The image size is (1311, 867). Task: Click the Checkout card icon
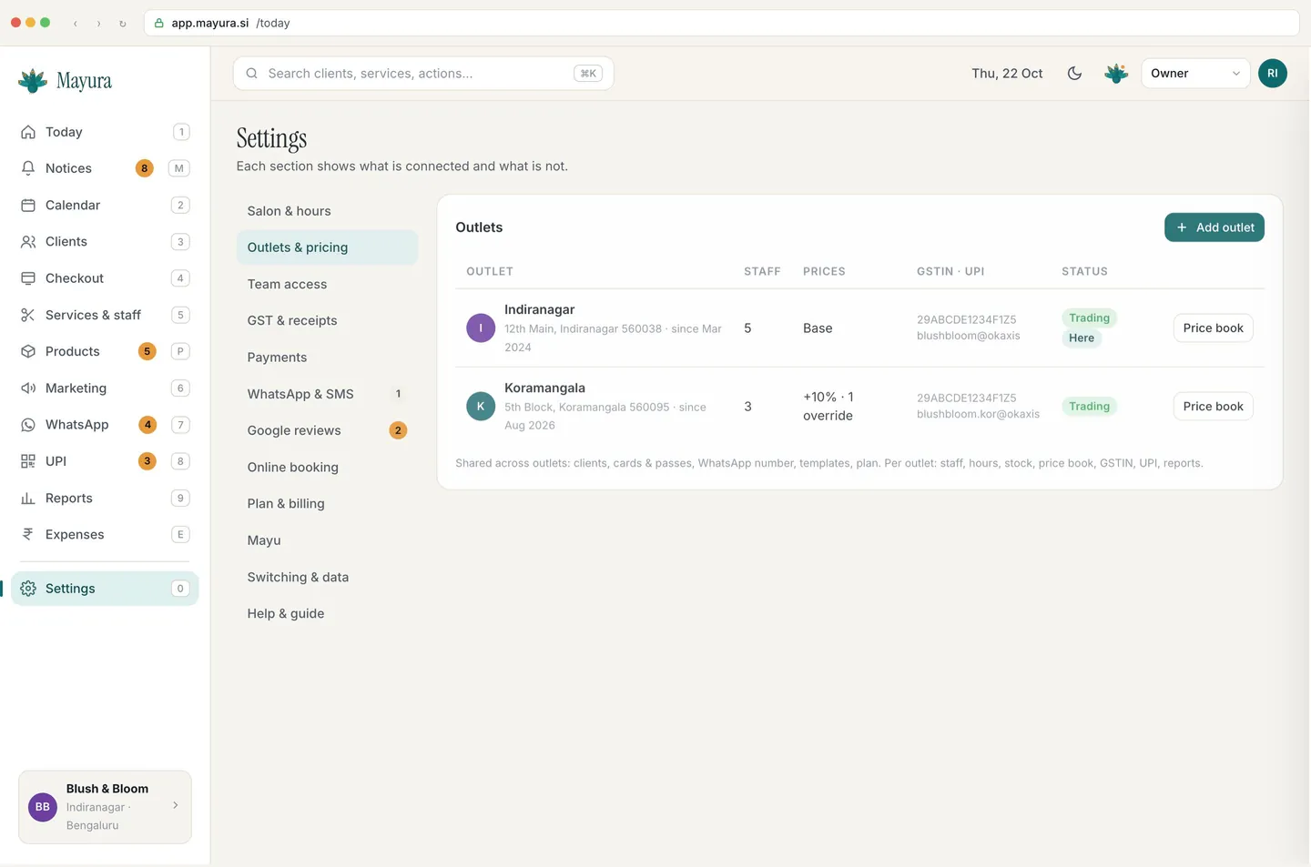(x=28, y=278)
